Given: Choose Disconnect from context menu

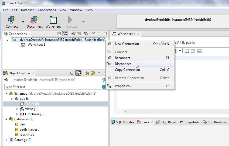Looking at the screenshot, I should click(140, 64).
